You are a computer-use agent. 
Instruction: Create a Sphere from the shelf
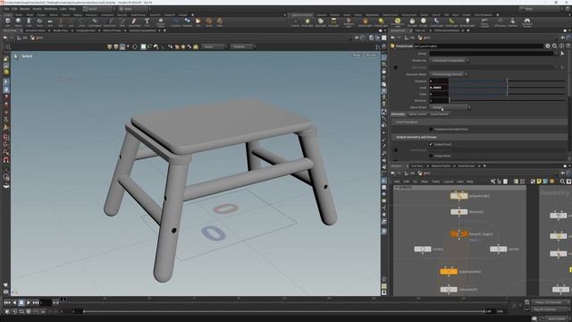18,22
